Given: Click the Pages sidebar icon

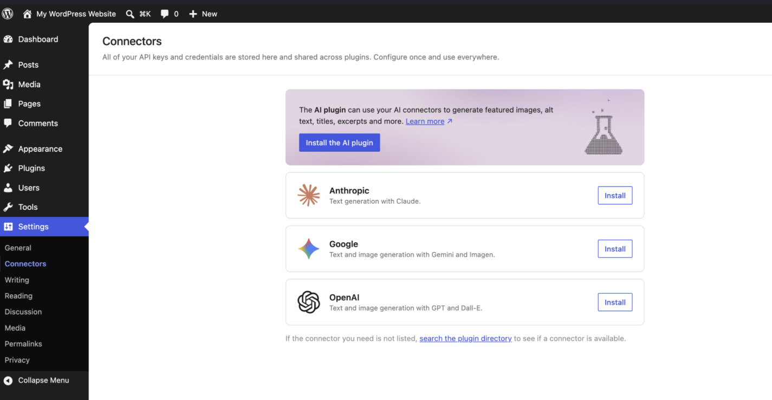Looking at the screenshot, I should coord(8,104).
